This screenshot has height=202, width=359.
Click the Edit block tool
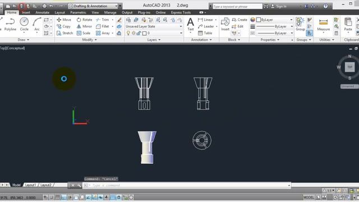(238, 26)
